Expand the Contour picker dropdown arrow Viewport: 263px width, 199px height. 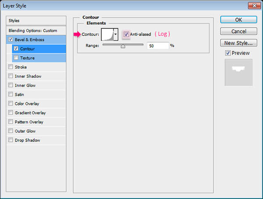[x=116, y=34]
